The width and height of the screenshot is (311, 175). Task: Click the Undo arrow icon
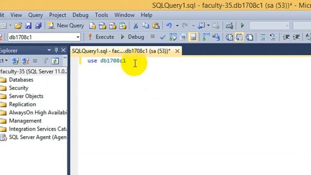coord(169,26)
